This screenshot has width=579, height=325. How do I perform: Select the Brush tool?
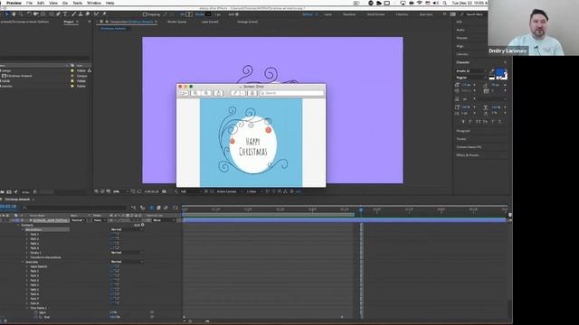[73, 14]
